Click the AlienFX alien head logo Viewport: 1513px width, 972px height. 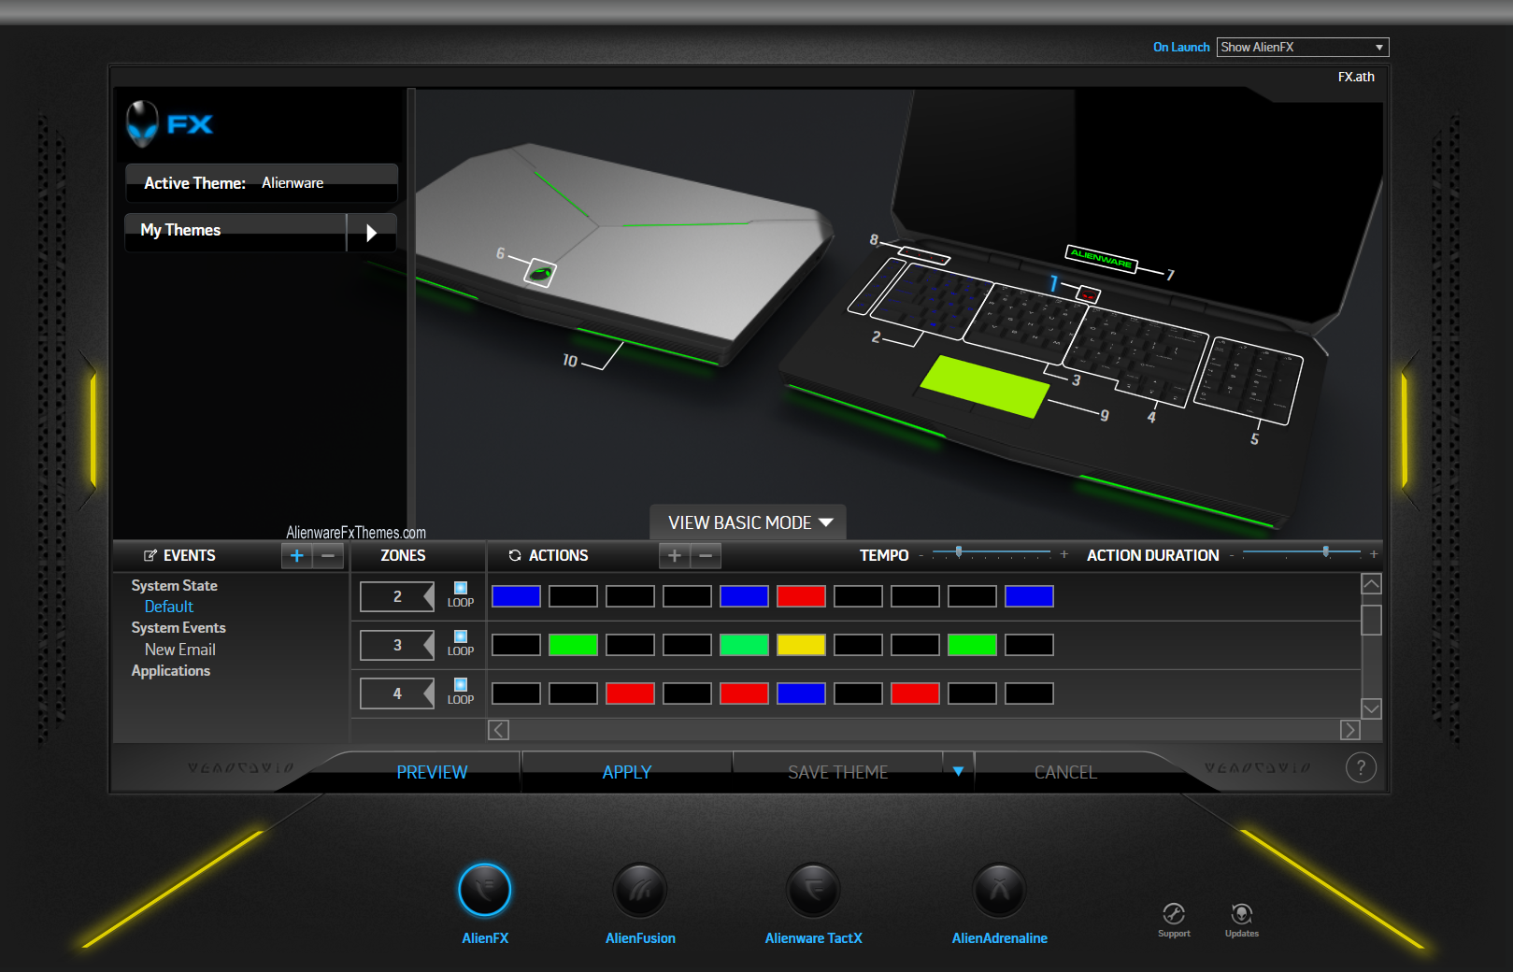(142, 123)
